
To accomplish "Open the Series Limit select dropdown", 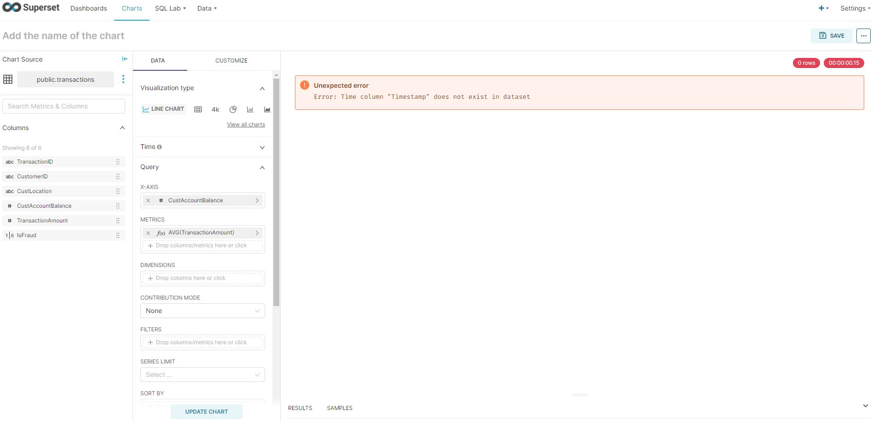I will coord(202,375).
